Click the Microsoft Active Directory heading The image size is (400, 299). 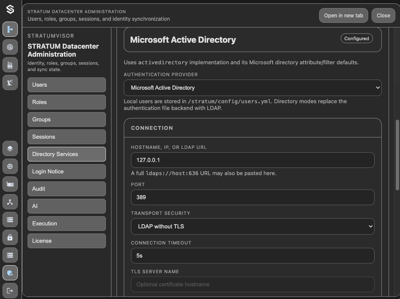[x=183, y=40]
